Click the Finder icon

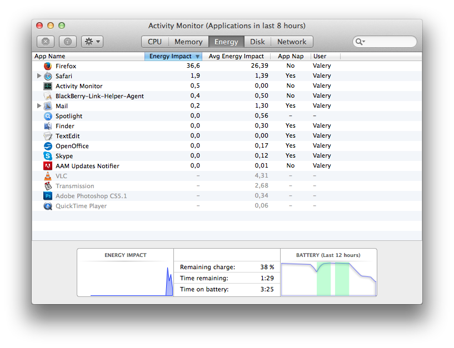tap(48, 126)
